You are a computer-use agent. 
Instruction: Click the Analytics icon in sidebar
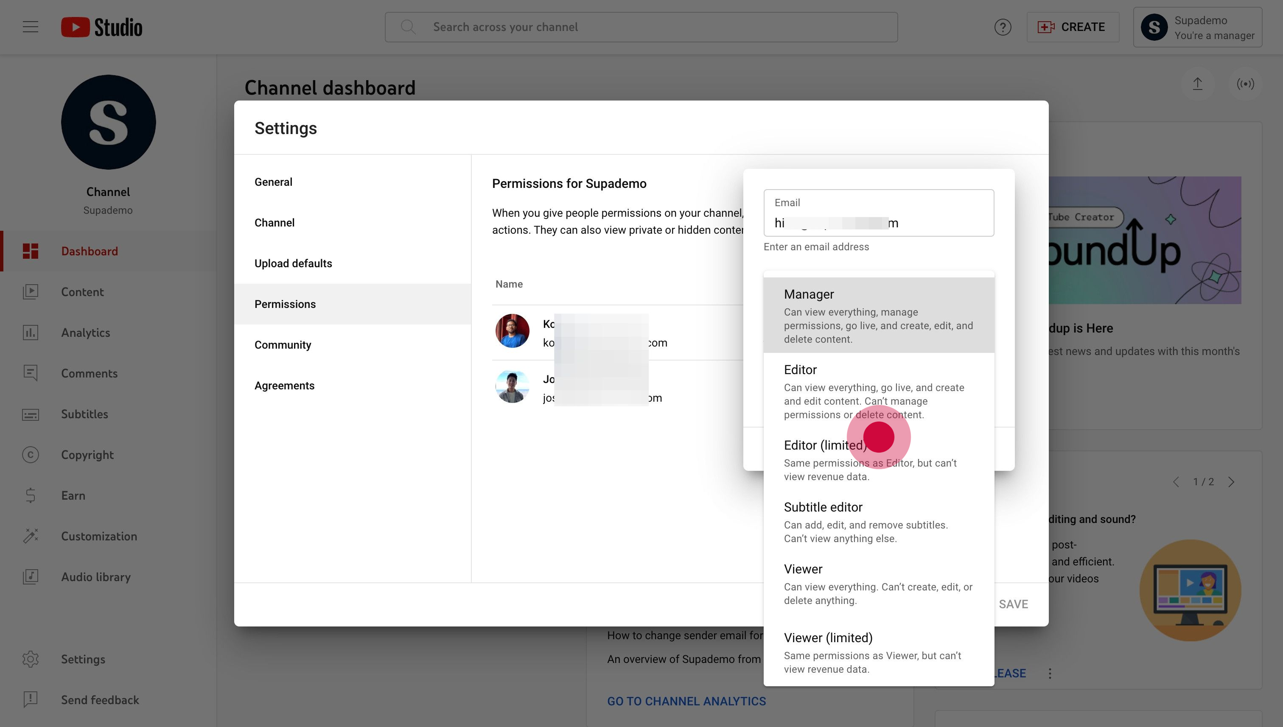(x=31, y=333)
